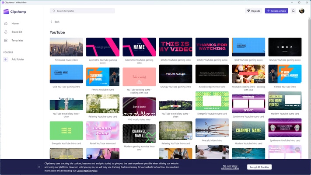Image resolution: width=311 pixels, height=175 pixels.
Task: Click 'Fitness YouTube intro' caption text
Action: pyautogui.click(x=285, y=87)
